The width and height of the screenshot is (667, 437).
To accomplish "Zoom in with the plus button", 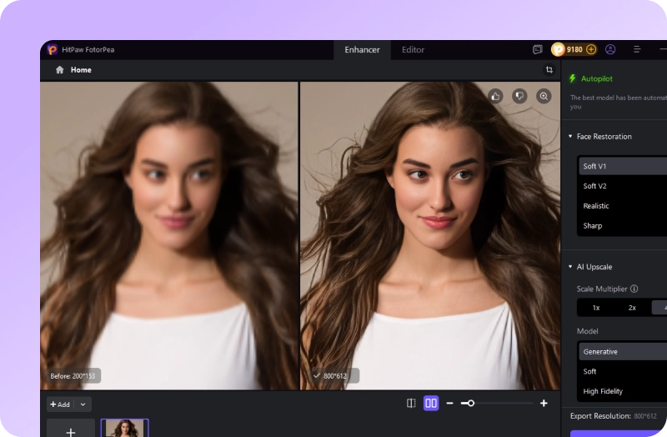I will pos(544,403).
